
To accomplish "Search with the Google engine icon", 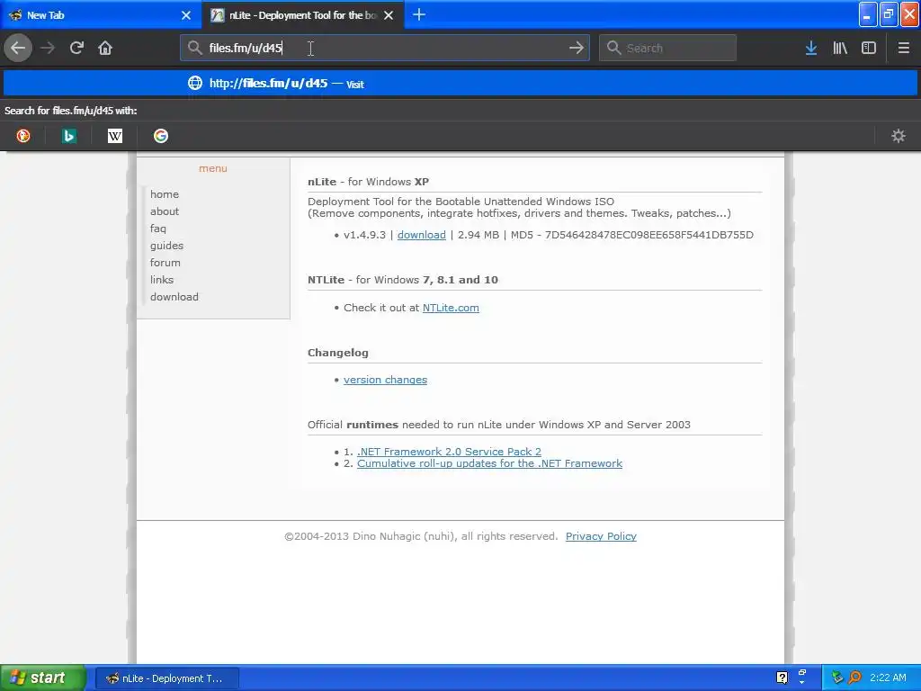I will pos(161,136).
